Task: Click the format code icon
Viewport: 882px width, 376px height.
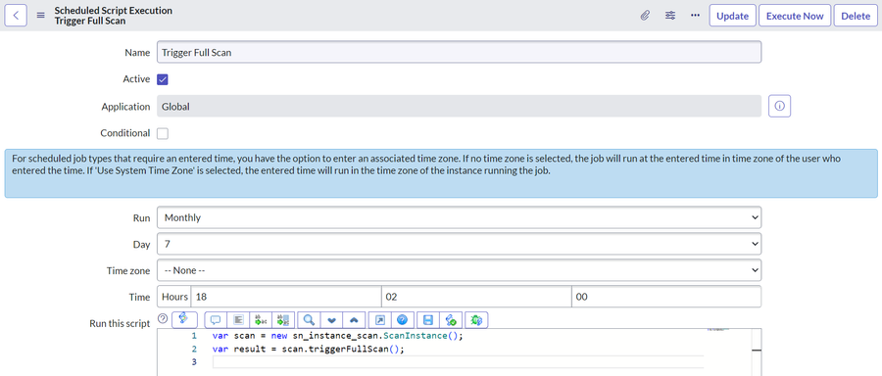Action: (x=238, y=320)
